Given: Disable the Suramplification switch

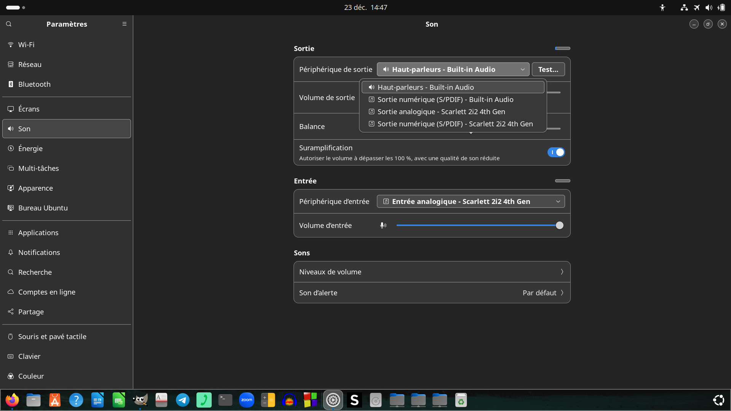Looking at the screenshot, I should coord(556,152).
